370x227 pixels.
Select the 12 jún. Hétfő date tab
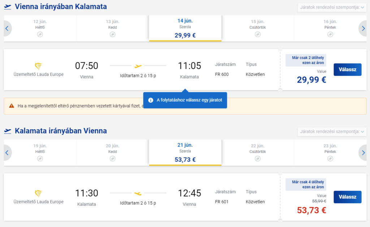point(40,29)
